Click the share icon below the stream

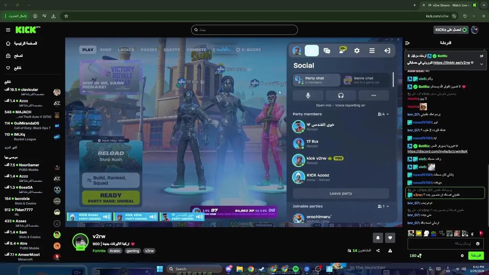pyautogui.click(x=378, y=251)
